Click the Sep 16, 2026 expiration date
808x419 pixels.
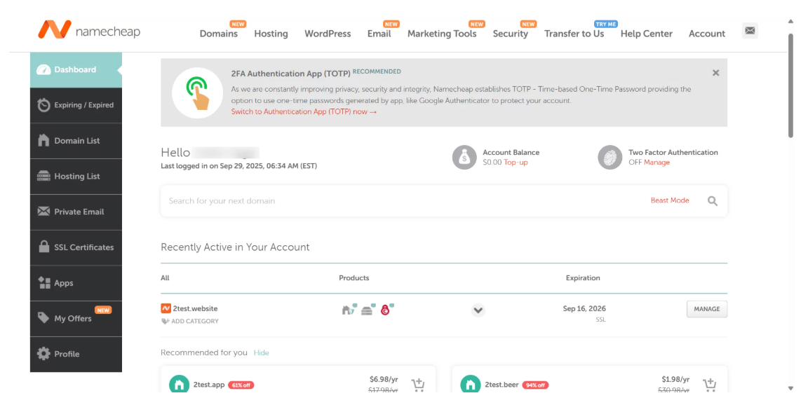(584, 308)
